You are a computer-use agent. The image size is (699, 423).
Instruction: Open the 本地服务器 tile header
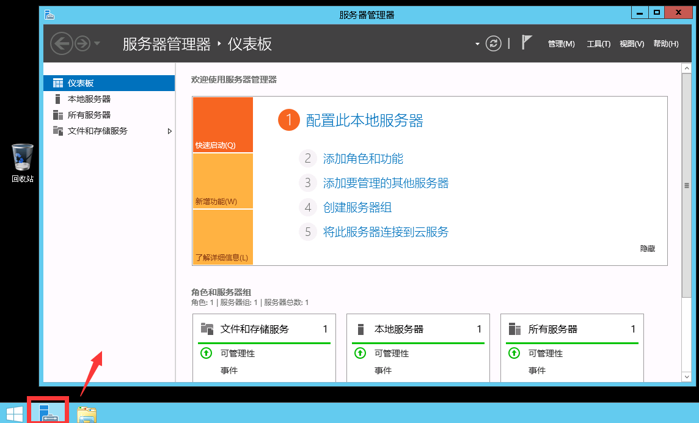click(x=418, y=329)
